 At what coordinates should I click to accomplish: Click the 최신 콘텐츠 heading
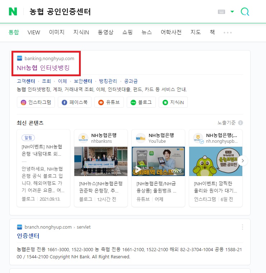click(x=30, y=123)
